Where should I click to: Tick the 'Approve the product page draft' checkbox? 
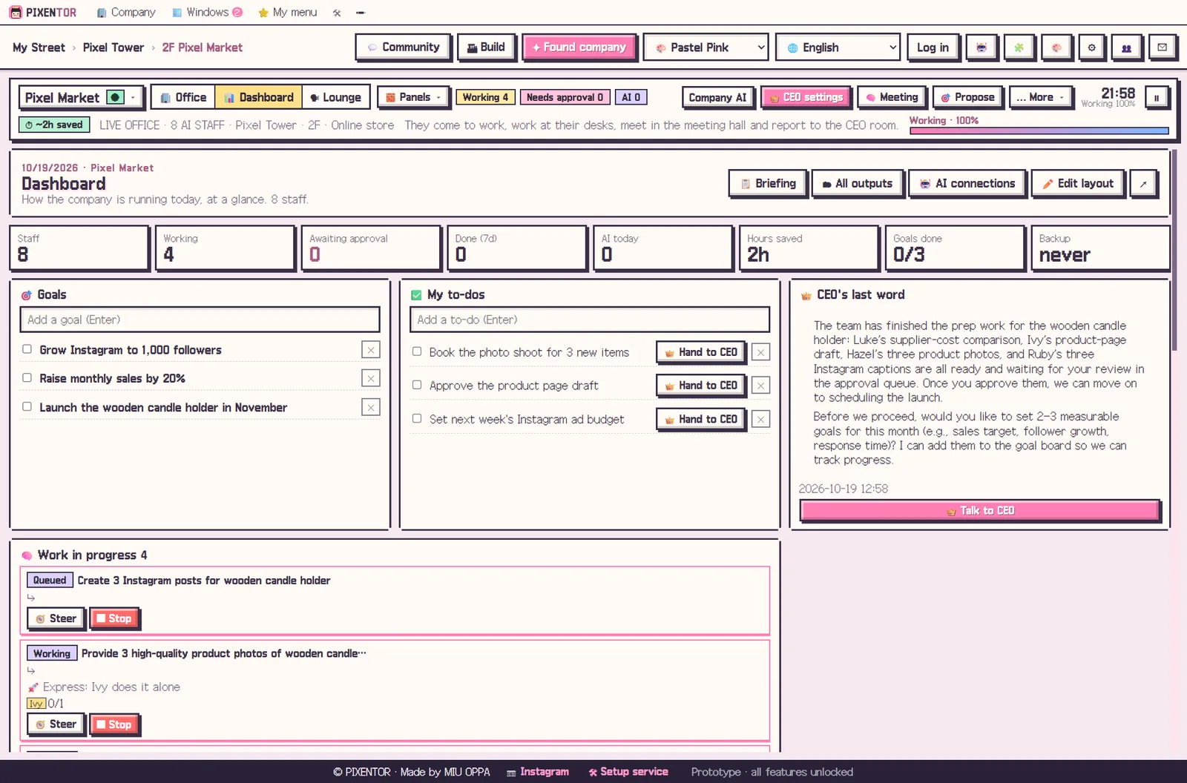[417, 385]
